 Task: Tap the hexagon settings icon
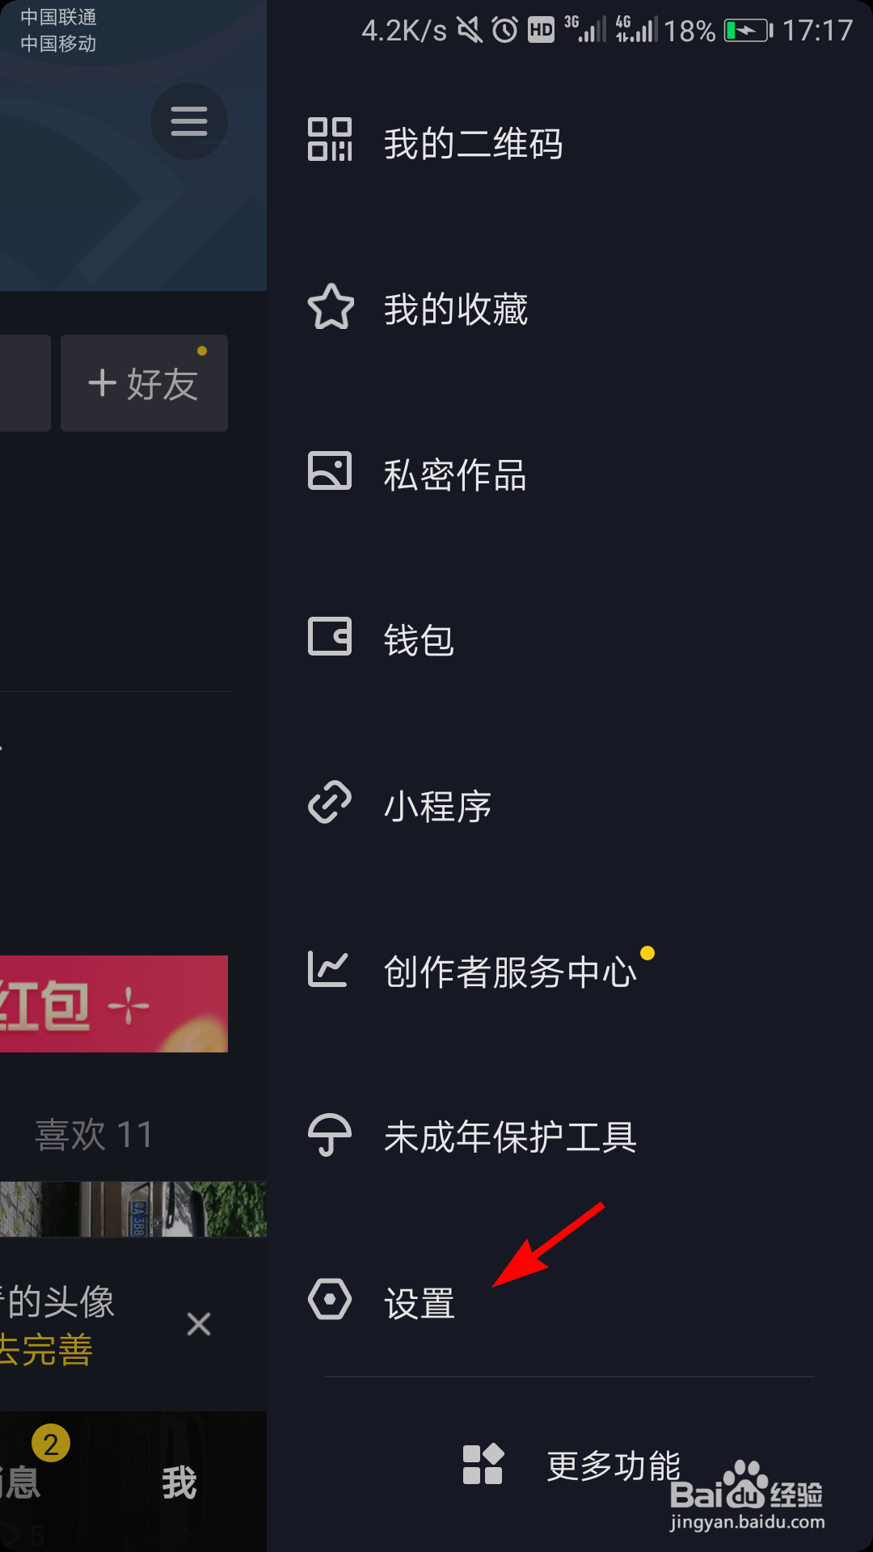(x=330, y=1299)
